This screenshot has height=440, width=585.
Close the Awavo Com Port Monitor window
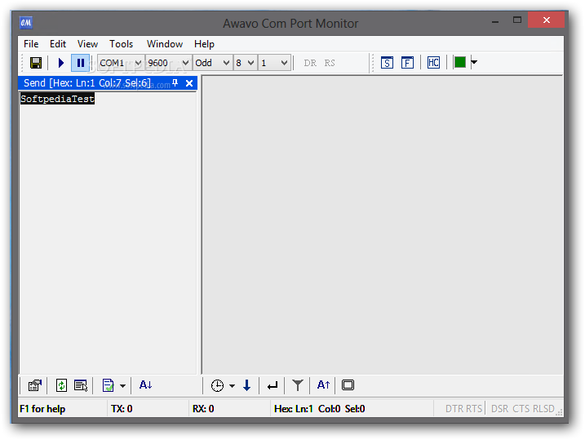point(546,20)
